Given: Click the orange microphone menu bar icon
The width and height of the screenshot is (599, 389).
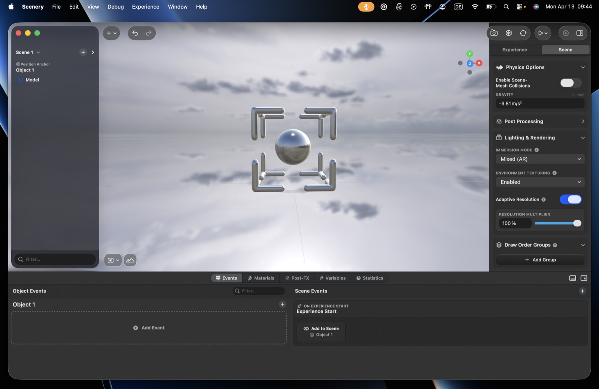Looking at the screenshot, I should coord(366,7).
